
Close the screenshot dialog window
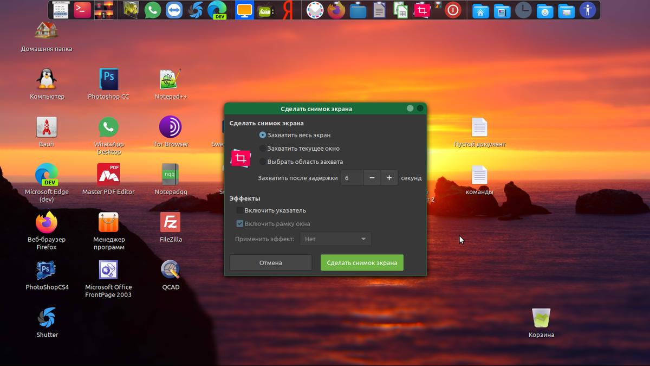click(420, 108)
